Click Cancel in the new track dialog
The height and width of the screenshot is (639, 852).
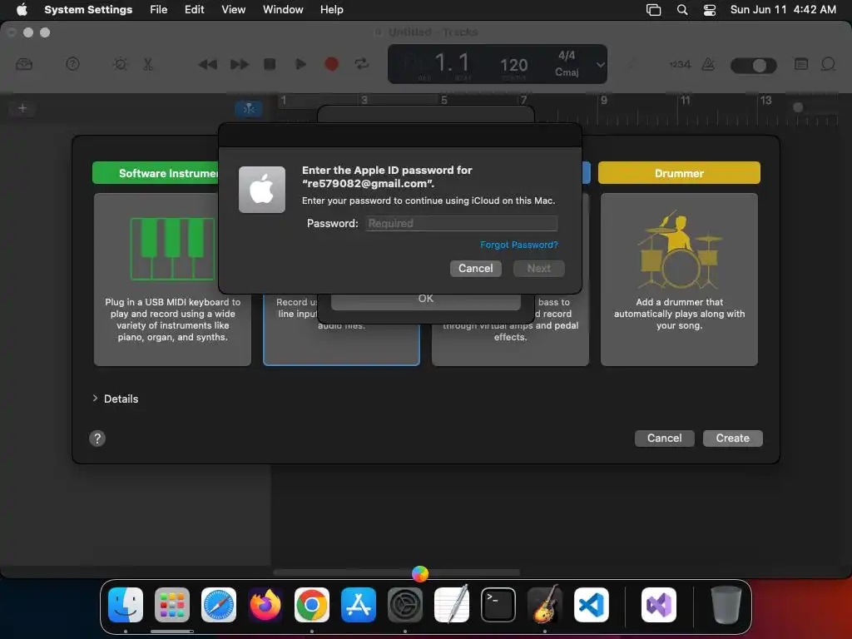[664, 438]
